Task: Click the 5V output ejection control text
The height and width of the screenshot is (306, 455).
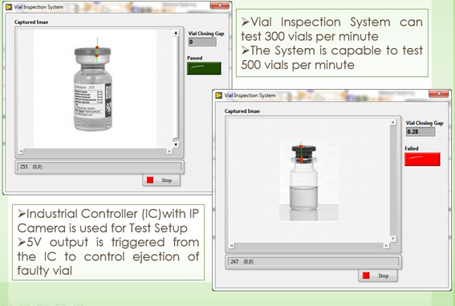Action: pyautogui.click(x=108, y=256)
